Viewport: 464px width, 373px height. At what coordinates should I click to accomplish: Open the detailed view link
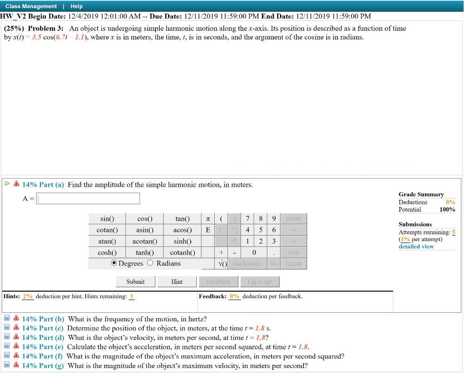pos(416,246)
